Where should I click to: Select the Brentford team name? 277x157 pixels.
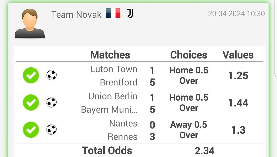tap(118, 82)
